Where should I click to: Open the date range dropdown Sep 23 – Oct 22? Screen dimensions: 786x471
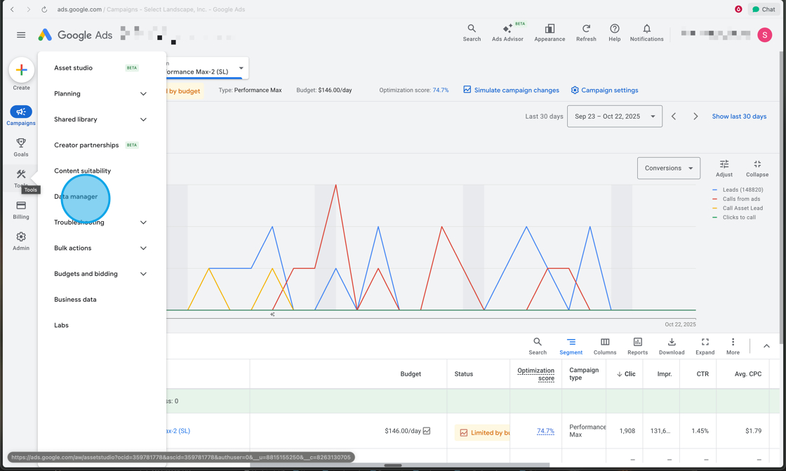tap(614, 116)
